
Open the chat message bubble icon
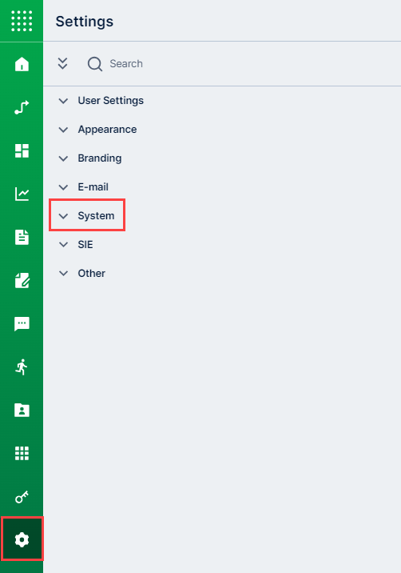(22, 324)
